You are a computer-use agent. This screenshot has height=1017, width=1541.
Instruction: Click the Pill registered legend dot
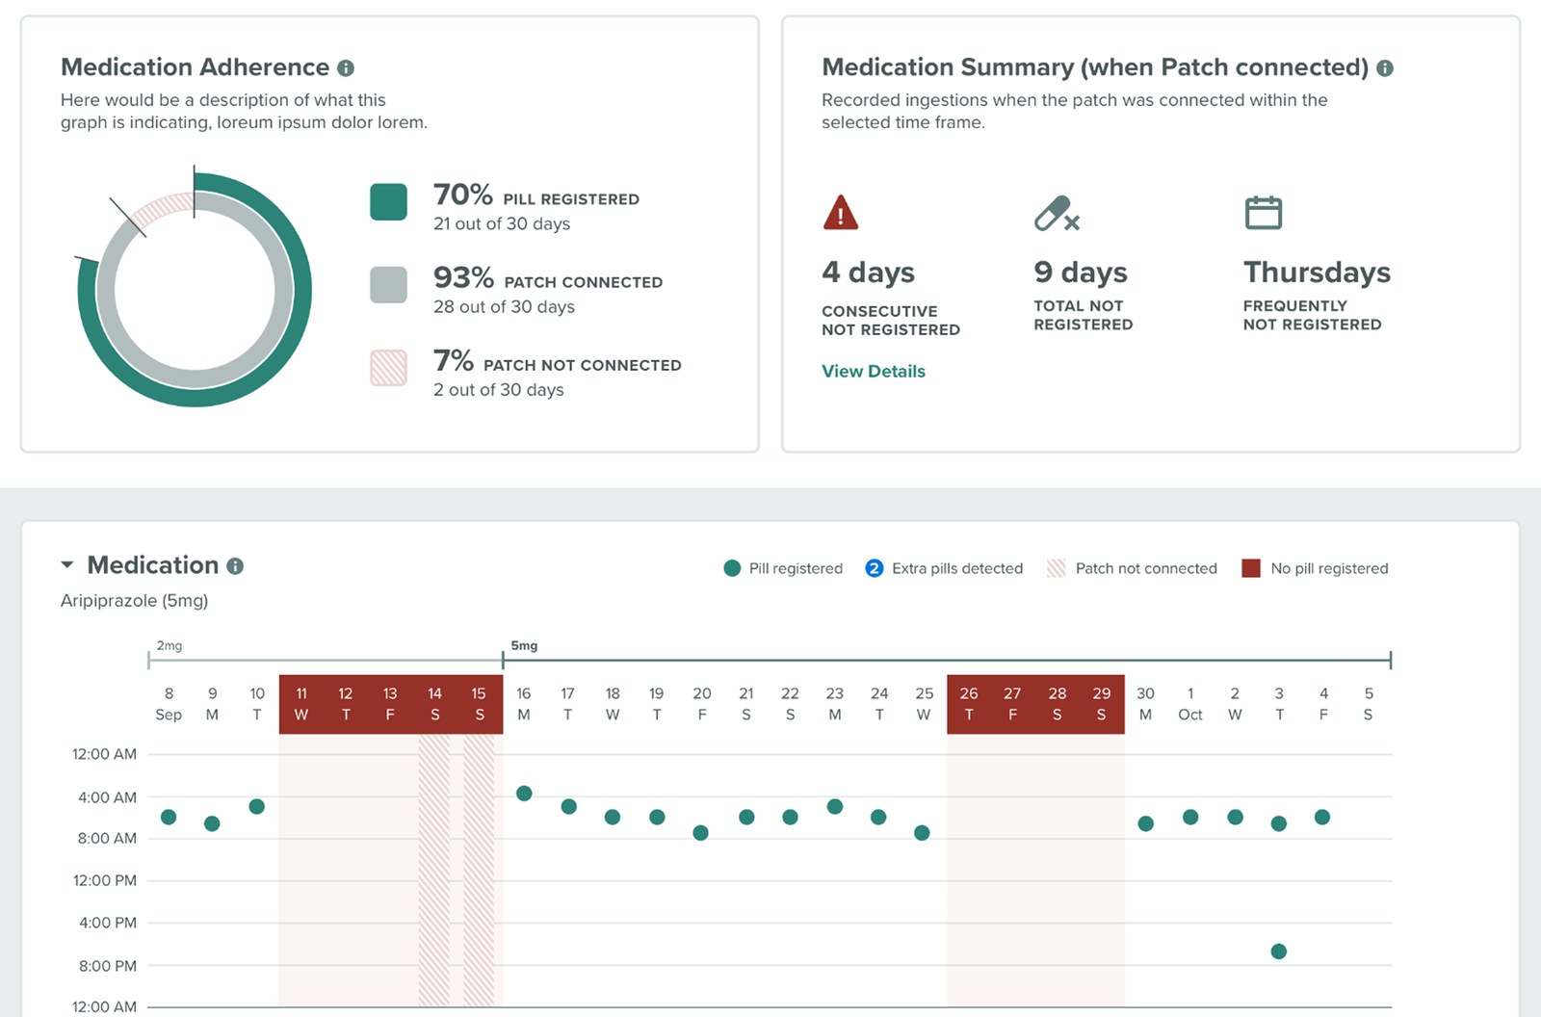pyautogui.click(x=732, y=568)
